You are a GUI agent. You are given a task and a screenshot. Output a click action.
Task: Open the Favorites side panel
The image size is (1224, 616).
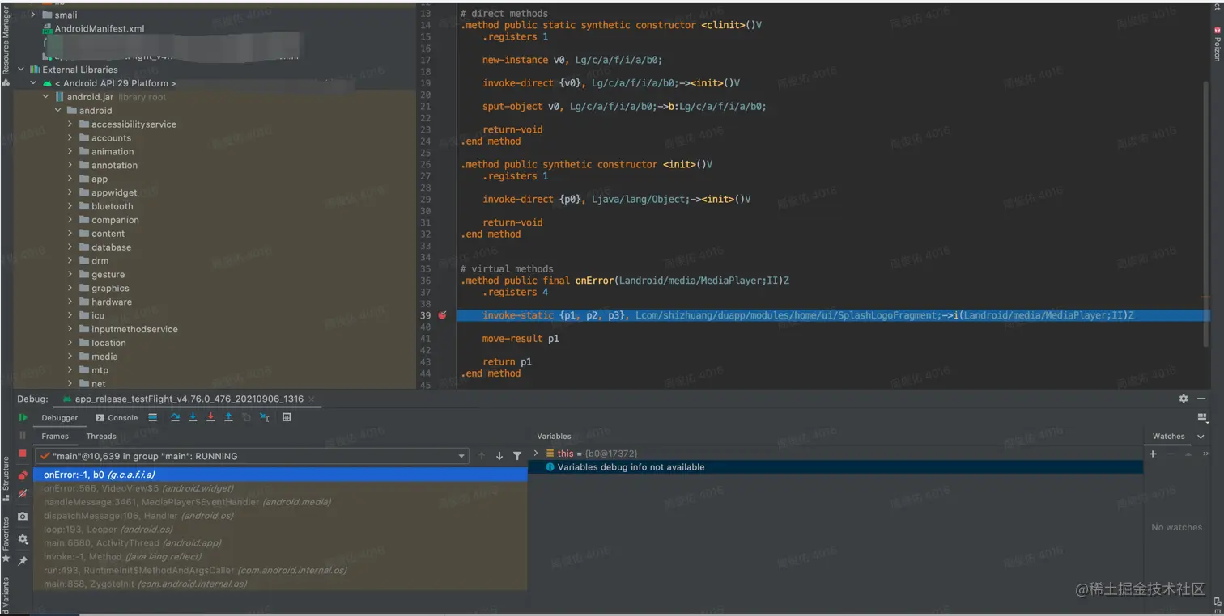6,538
